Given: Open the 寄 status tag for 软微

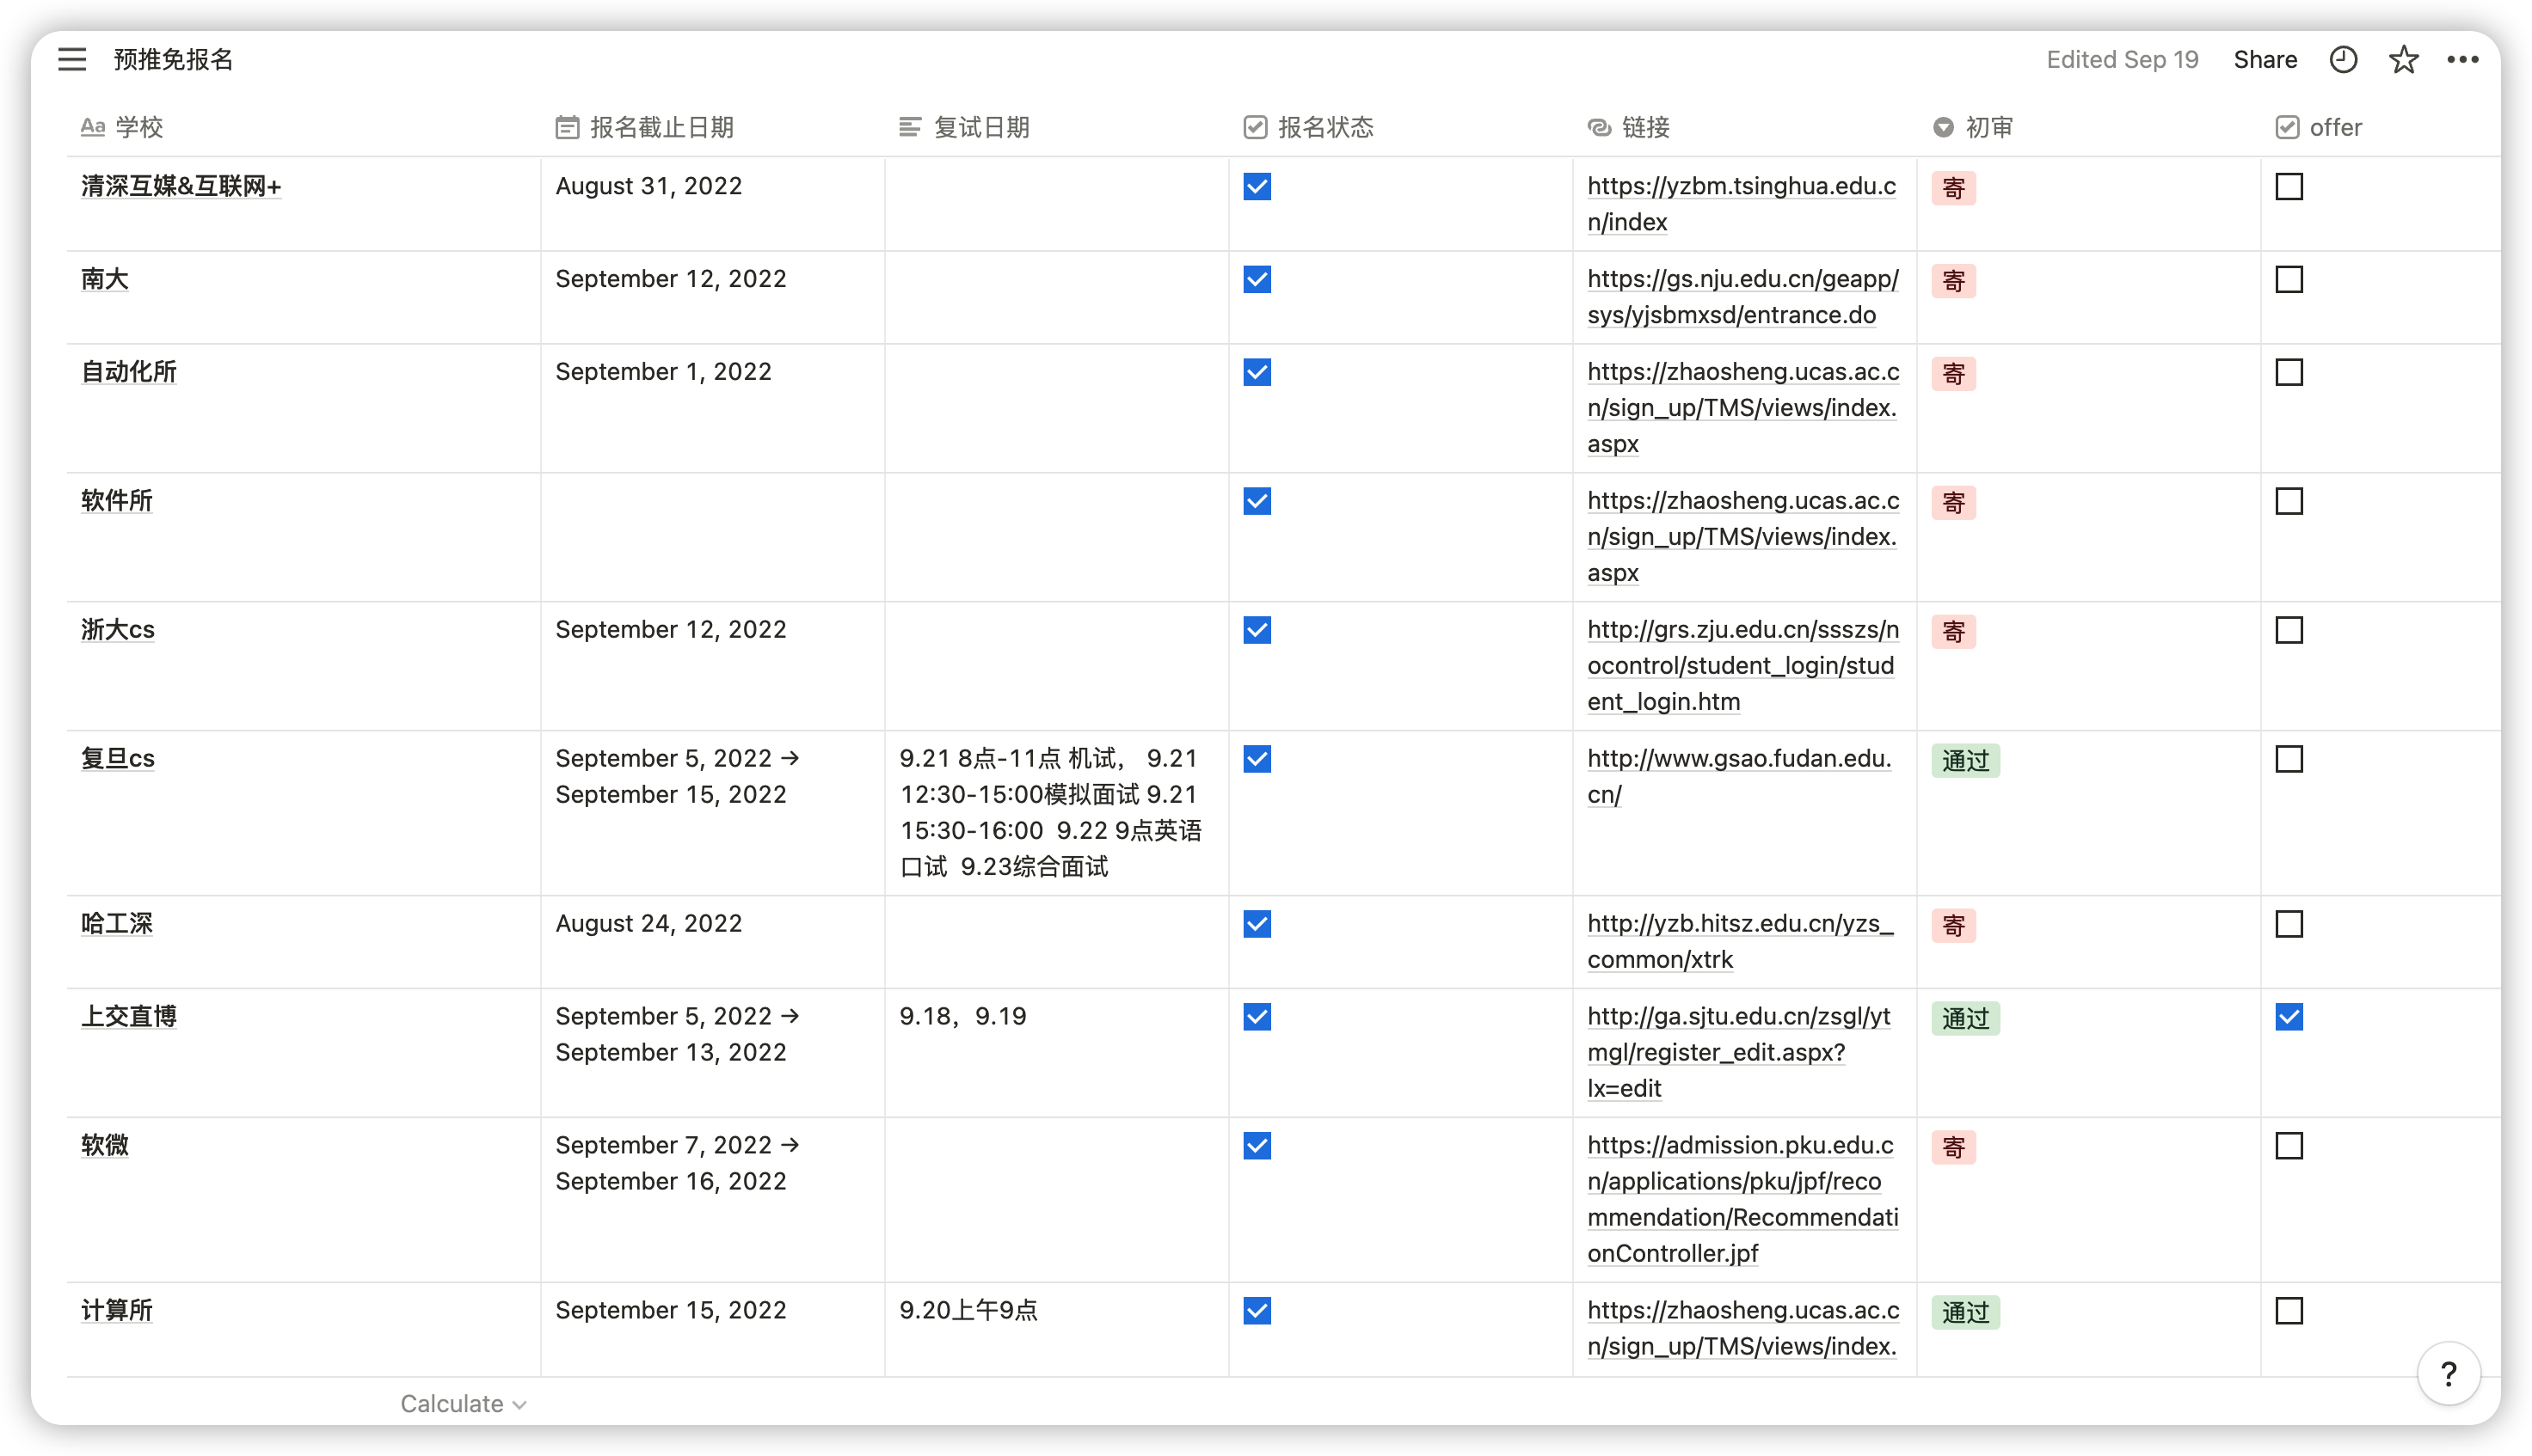Looking at the screenshot, I should pos(1953,1147).
